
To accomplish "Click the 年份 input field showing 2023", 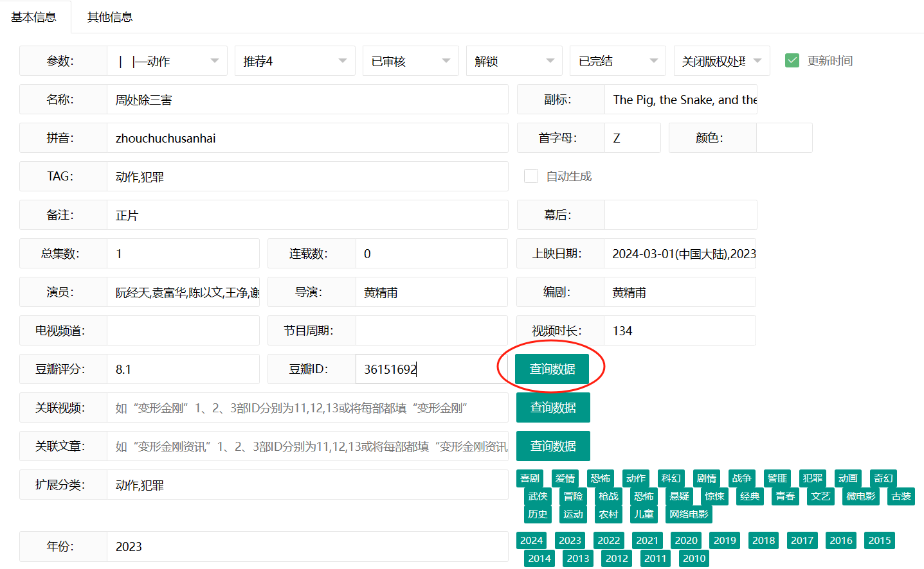I will click(x=307, y=547).
